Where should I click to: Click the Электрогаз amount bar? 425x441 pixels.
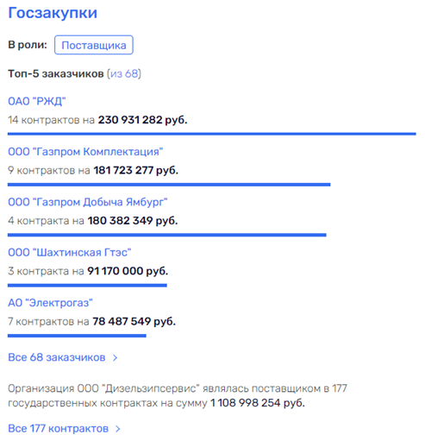[x=77, y=336]
